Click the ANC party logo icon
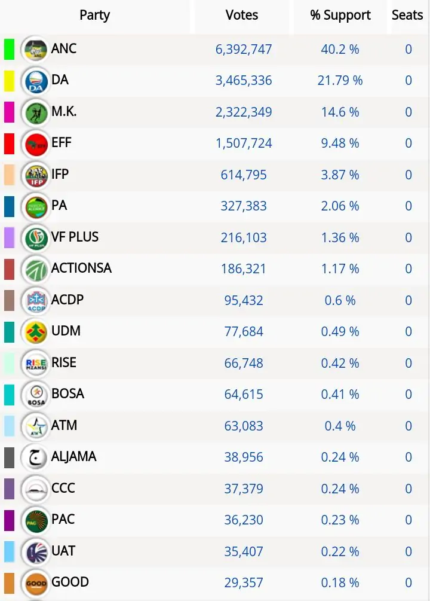The width and height of the screenshot is (430, 601). point(35,50)
